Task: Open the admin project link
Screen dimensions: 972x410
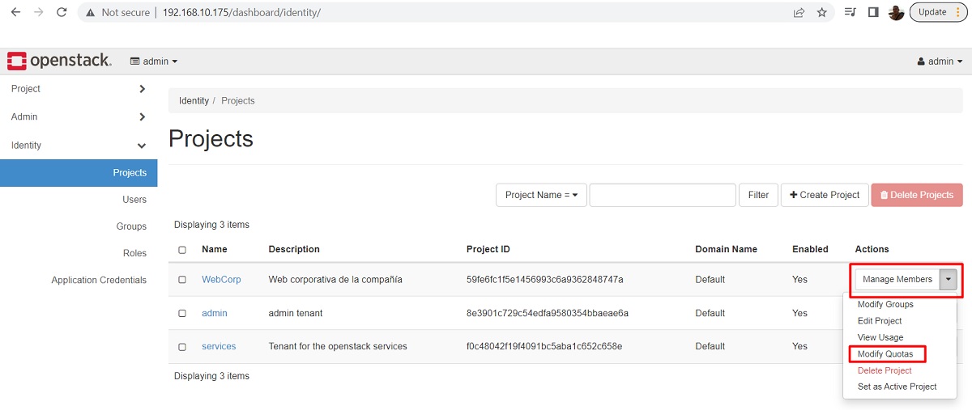Action: click(215, 314)
